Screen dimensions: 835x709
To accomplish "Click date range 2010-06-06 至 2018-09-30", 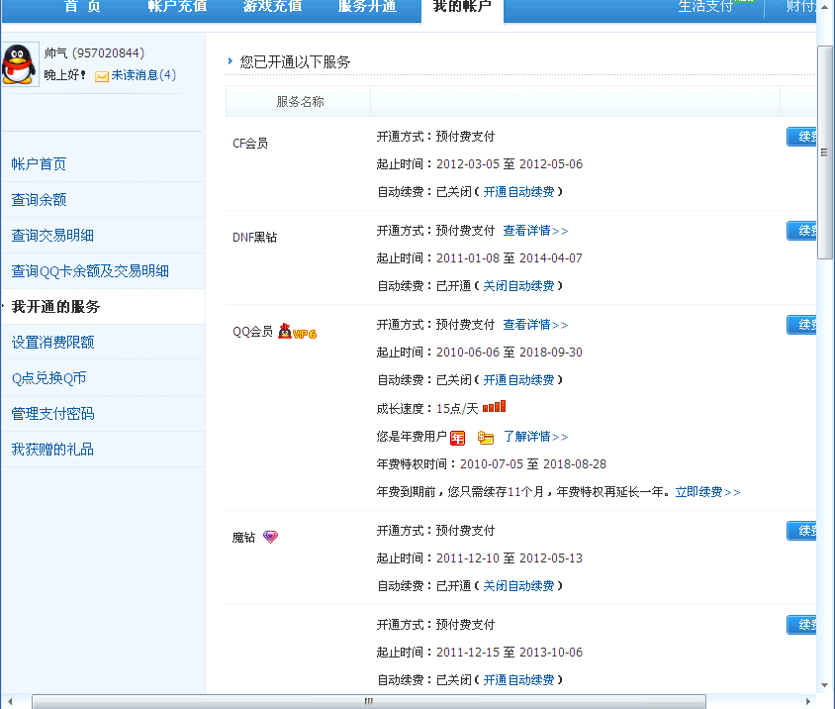I will [x=510, y=353].
